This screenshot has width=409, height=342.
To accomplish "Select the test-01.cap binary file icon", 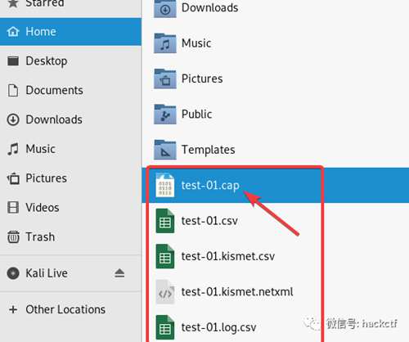I will point(165,185).
